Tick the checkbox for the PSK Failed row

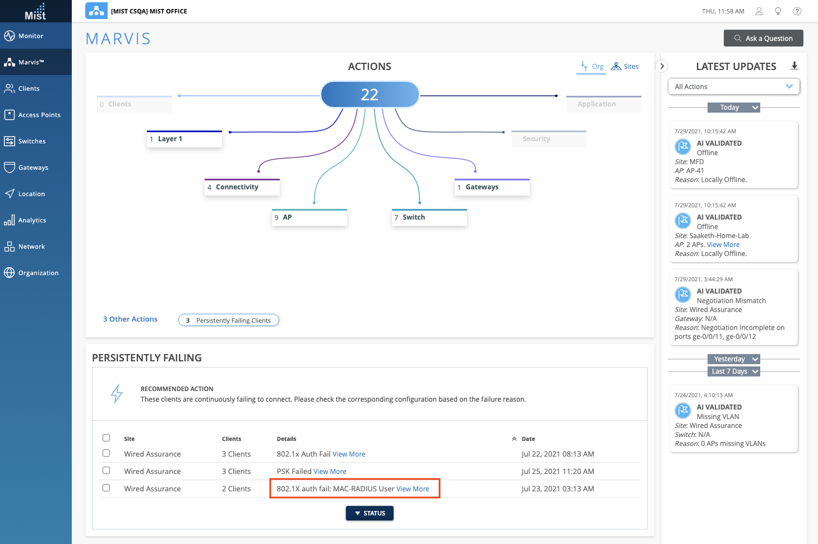[107, 471]
